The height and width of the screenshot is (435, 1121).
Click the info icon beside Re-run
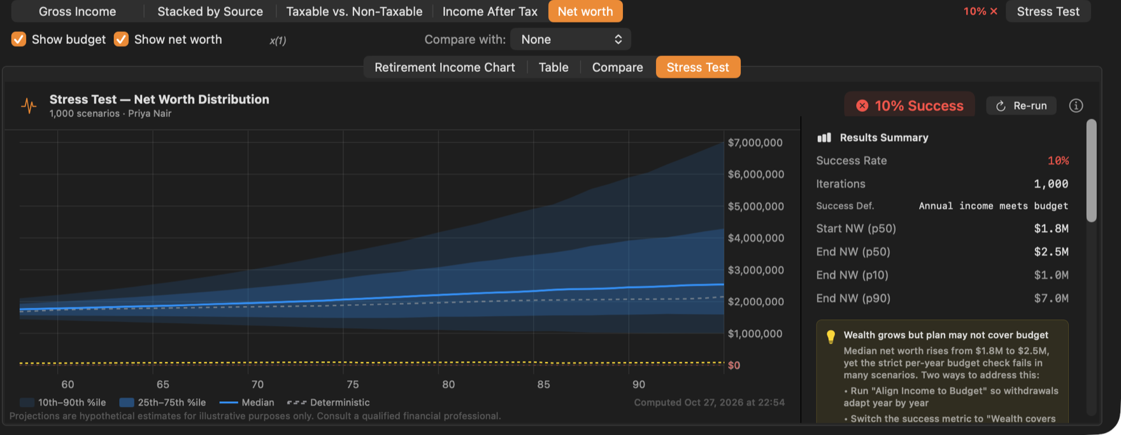[x=1076, y=106]
